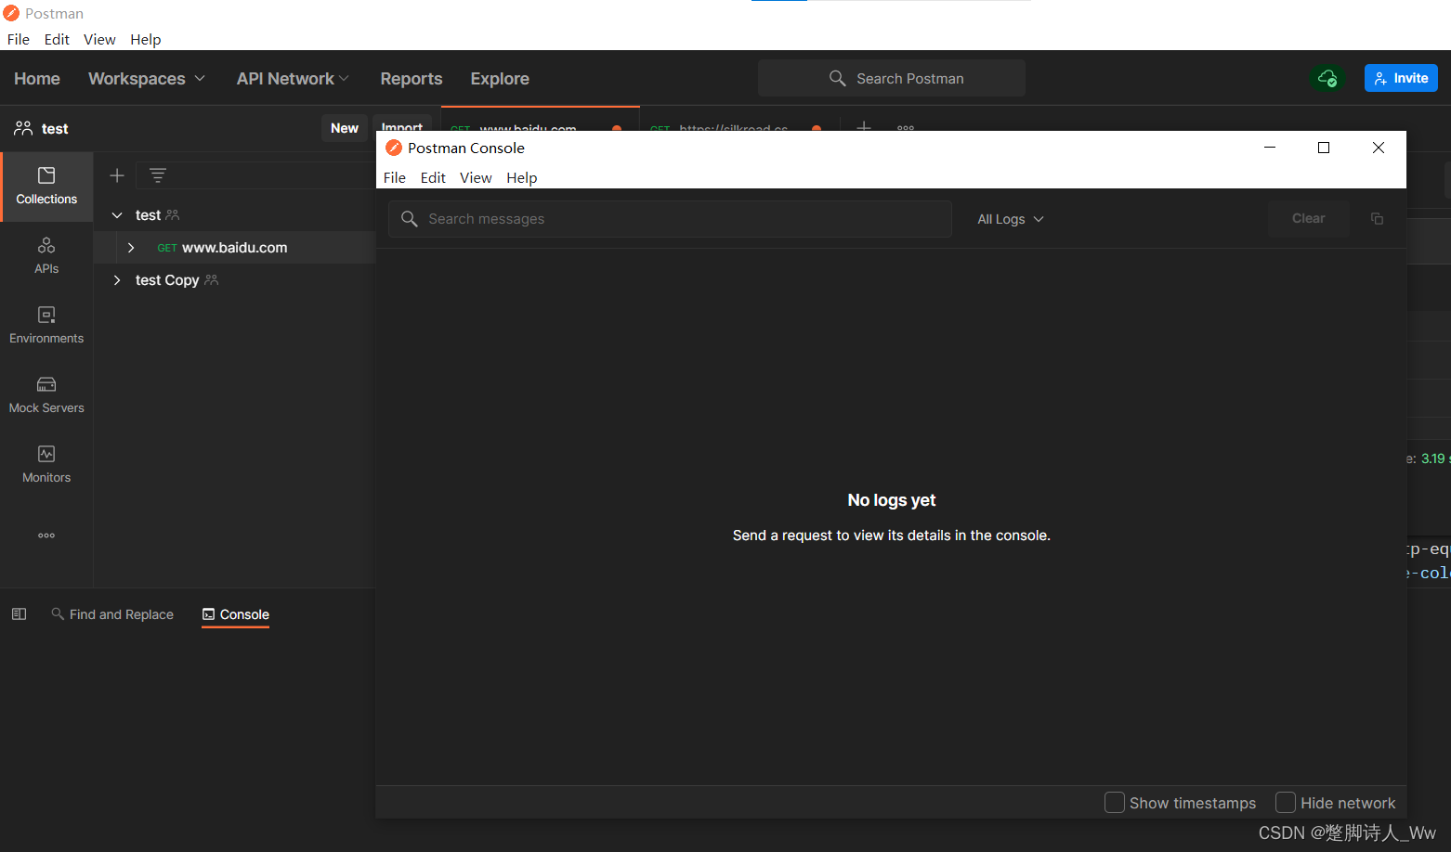
Task: Enable Hide network checkbox
Action: click(1286, 803)
